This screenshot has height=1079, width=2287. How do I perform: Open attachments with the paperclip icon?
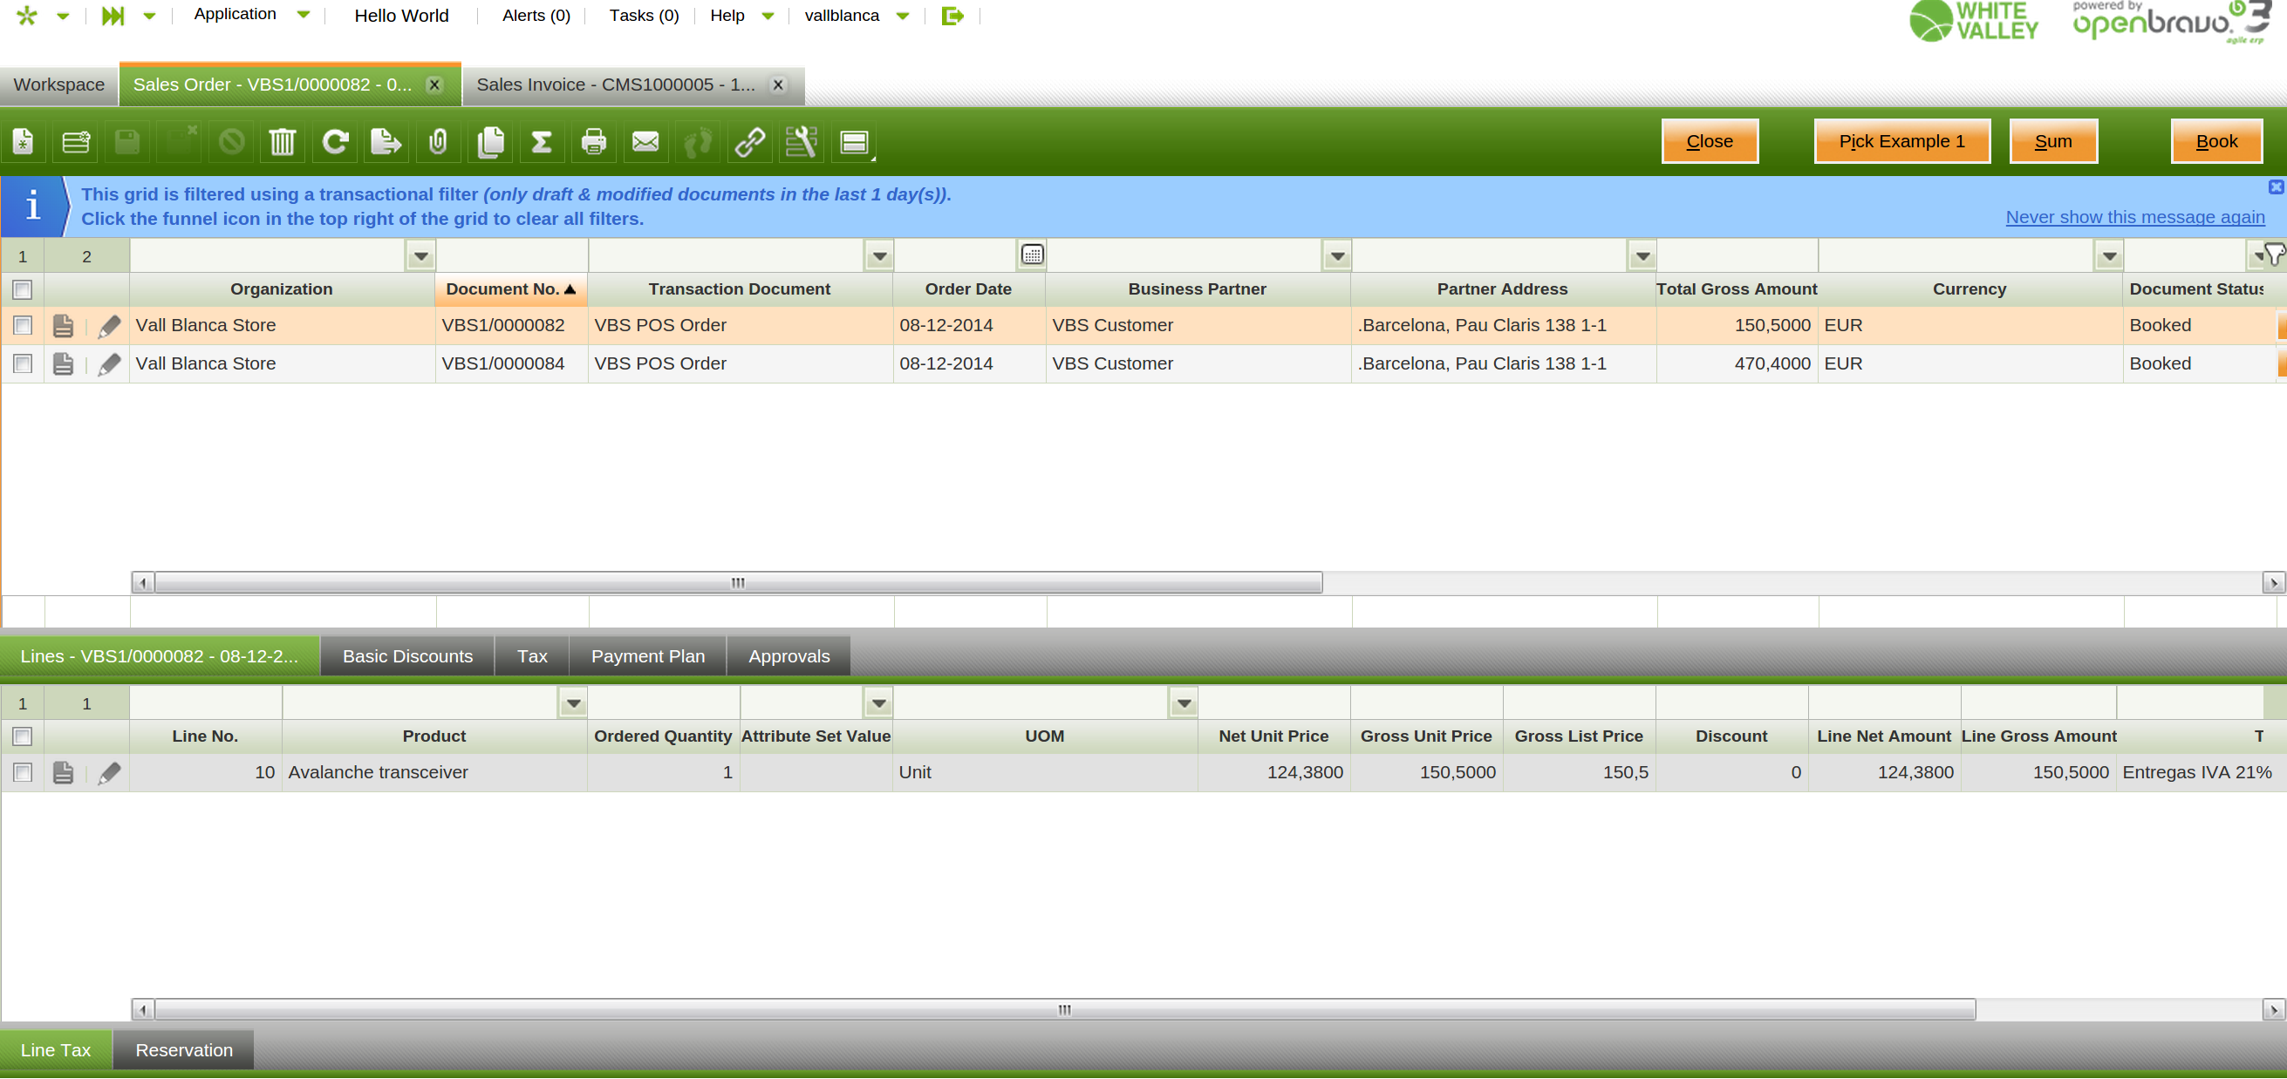point(438,142)
